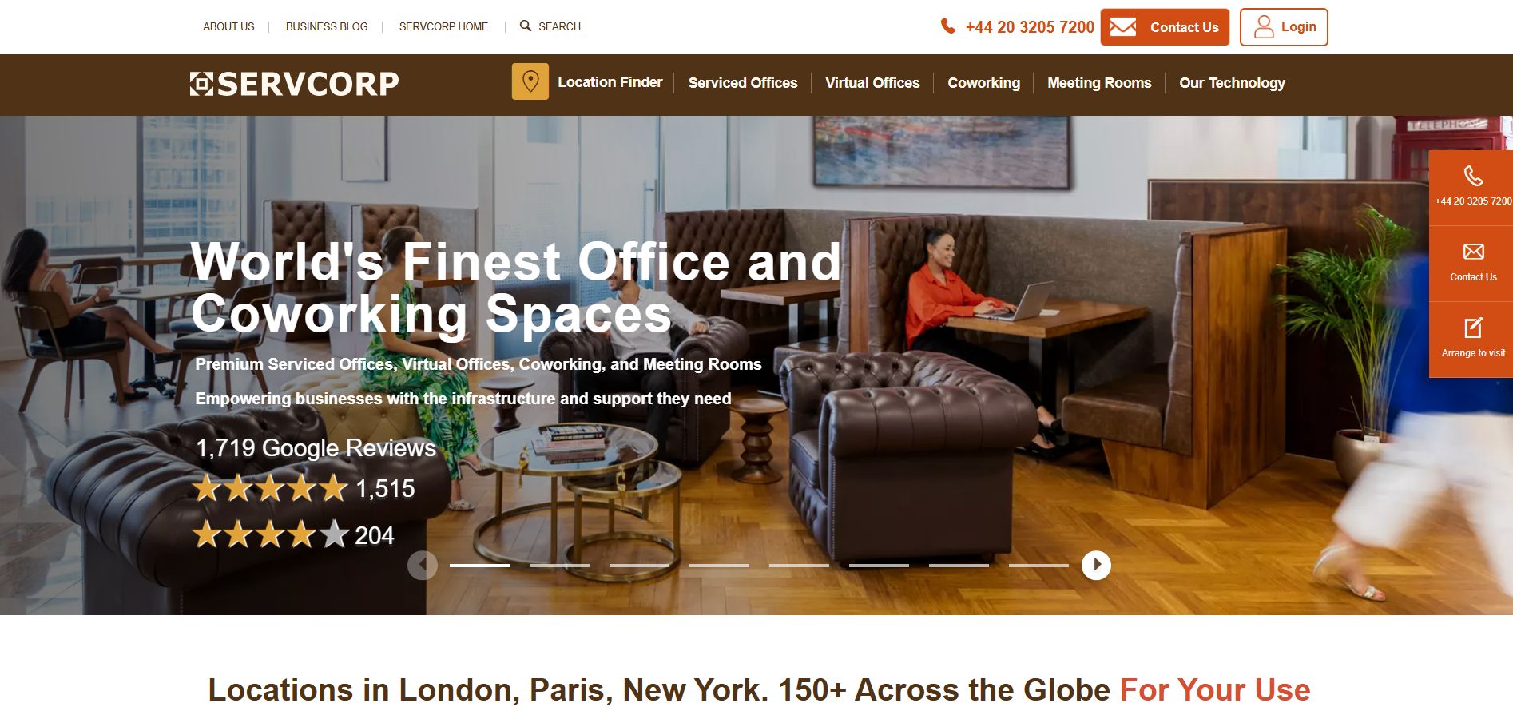This screenshot has height=719, width=1513.
Task: Click the orange Contact Us button
Action: pyautogui.click(x=1165, y=27)
